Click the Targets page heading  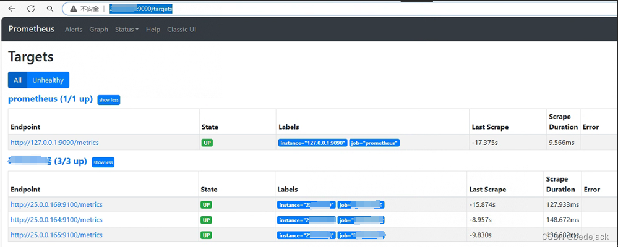coord(31,57)
